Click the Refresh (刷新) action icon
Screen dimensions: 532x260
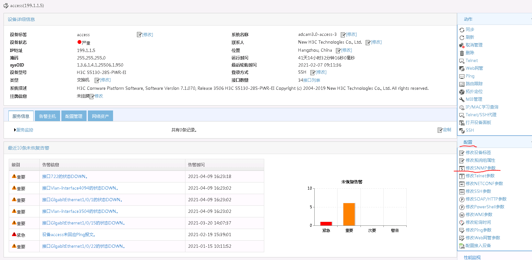click(462, 37)
